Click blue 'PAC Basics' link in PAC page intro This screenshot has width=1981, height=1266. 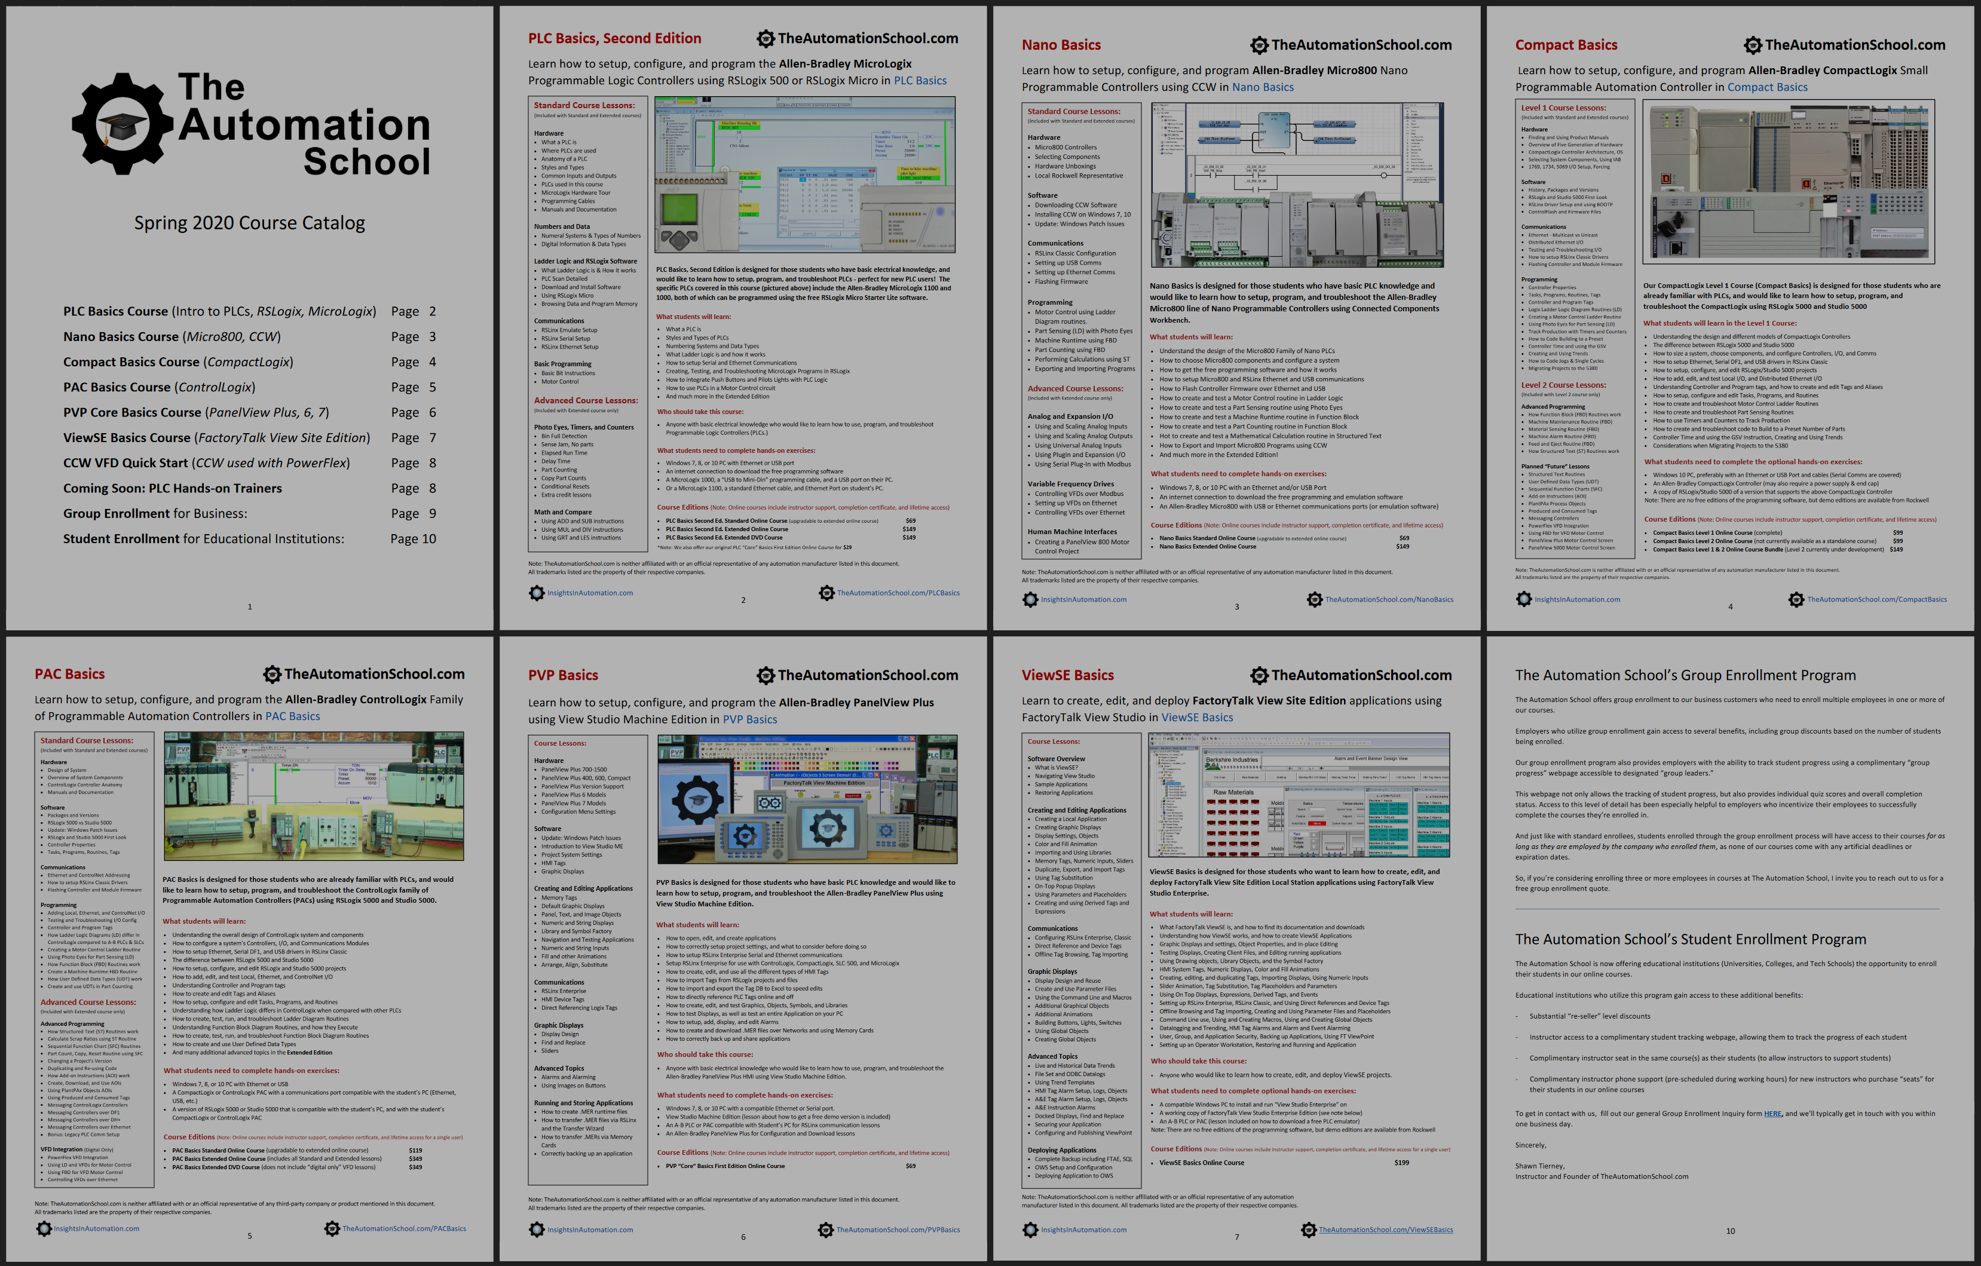pyautogui.click(x=292, y=716)
